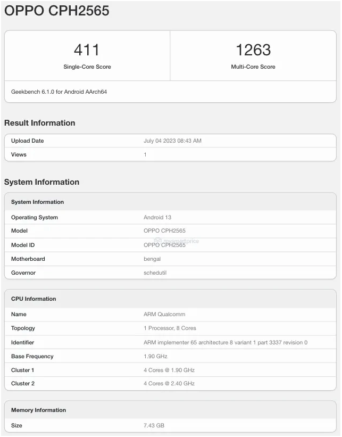The image size is (342, 437).
Task: Click the Operating System value Android 13
Action: pos(157,218)
